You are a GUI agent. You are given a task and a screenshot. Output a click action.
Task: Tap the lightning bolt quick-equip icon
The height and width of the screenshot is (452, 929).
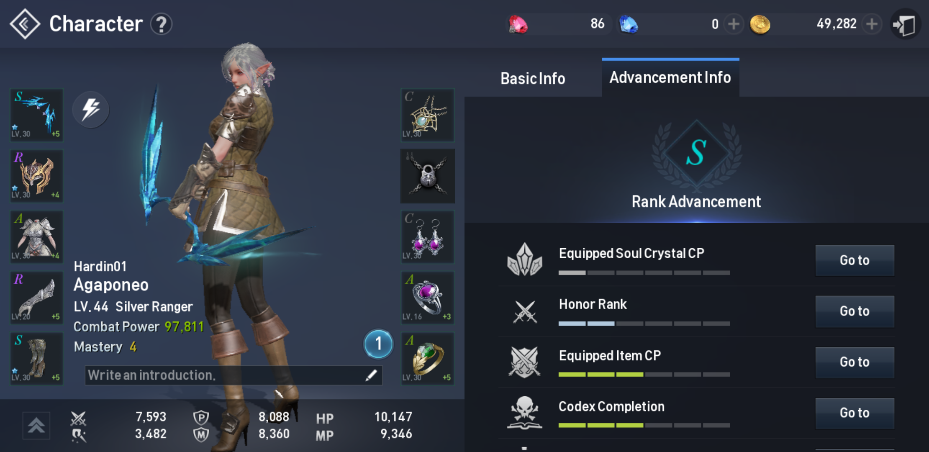click(x=91, y=110)
